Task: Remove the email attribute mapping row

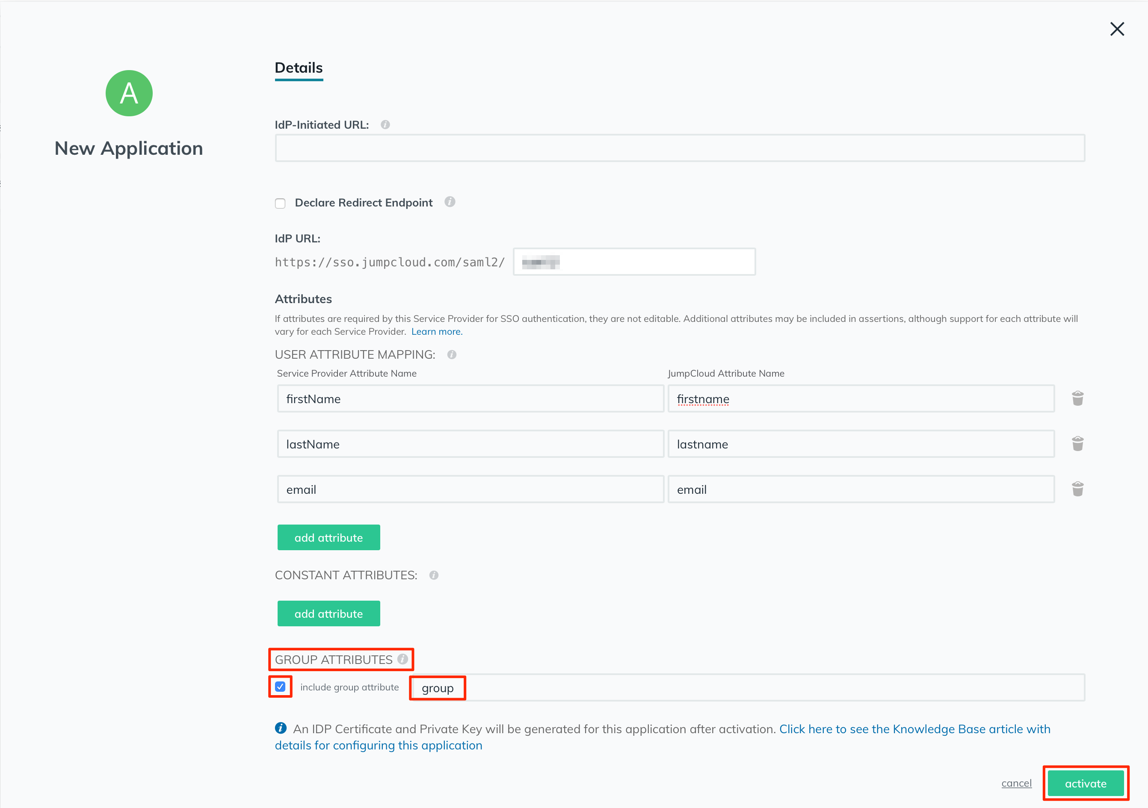Action: (x=1077, y=489)
